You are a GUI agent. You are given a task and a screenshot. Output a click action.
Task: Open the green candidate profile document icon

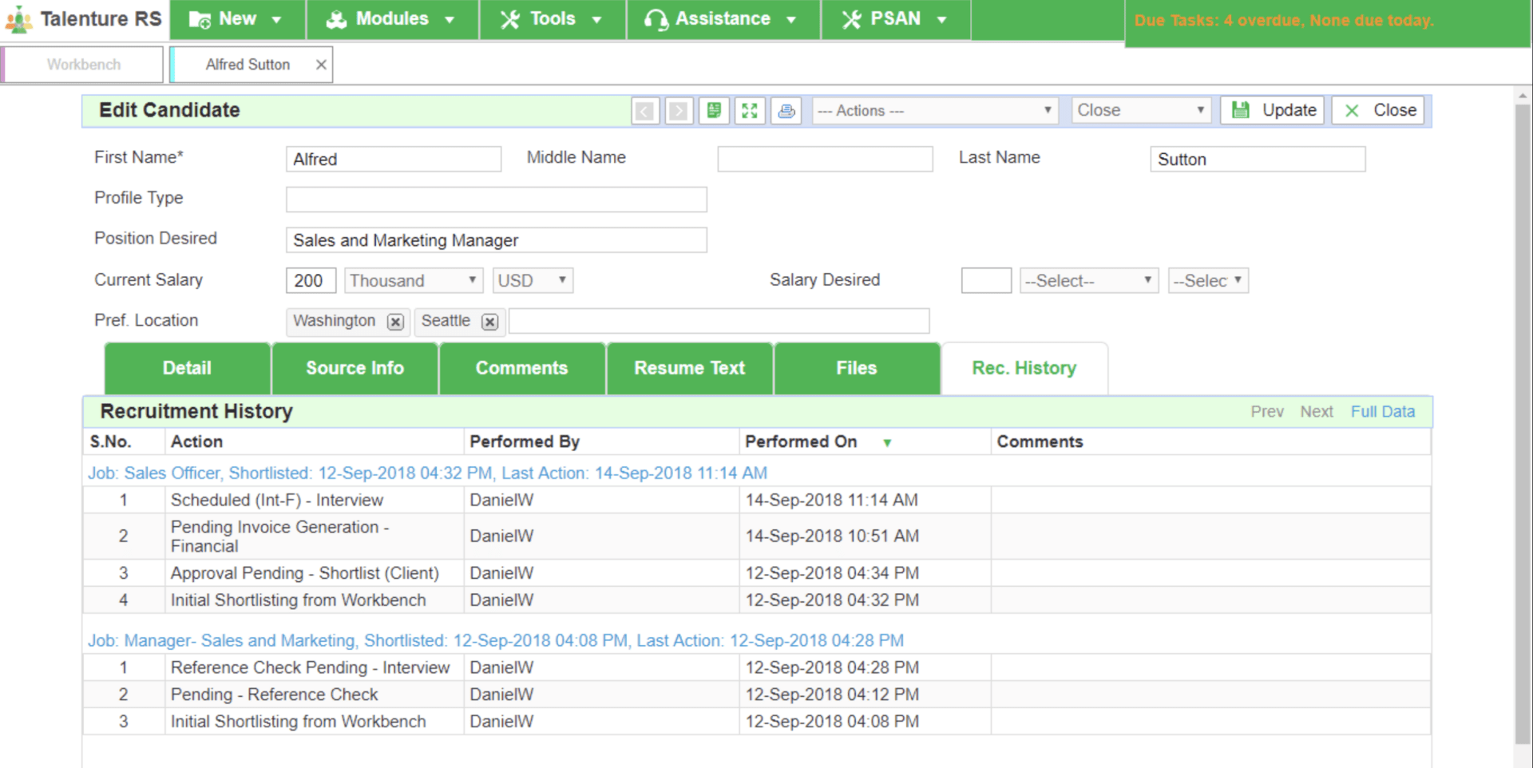point(714,110)
